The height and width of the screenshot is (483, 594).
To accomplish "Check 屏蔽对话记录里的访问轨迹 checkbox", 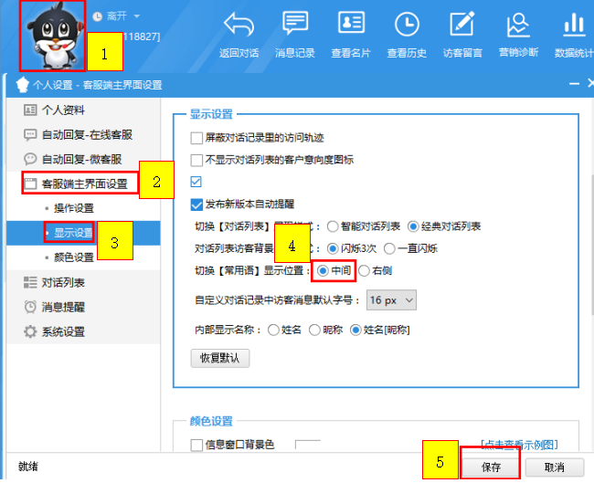I will coord(196,139).
